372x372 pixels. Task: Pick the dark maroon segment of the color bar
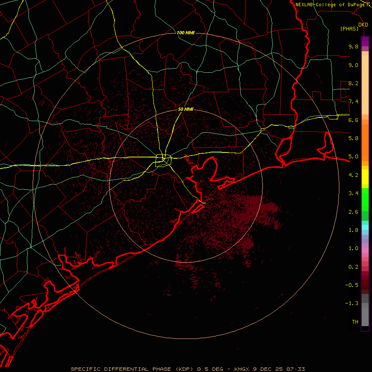click(365, 282)
